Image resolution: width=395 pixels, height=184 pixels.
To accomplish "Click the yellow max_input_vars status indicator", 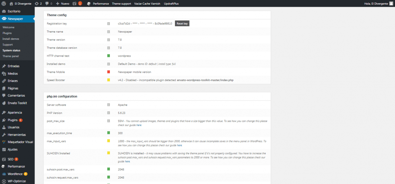I will (108, 141).
